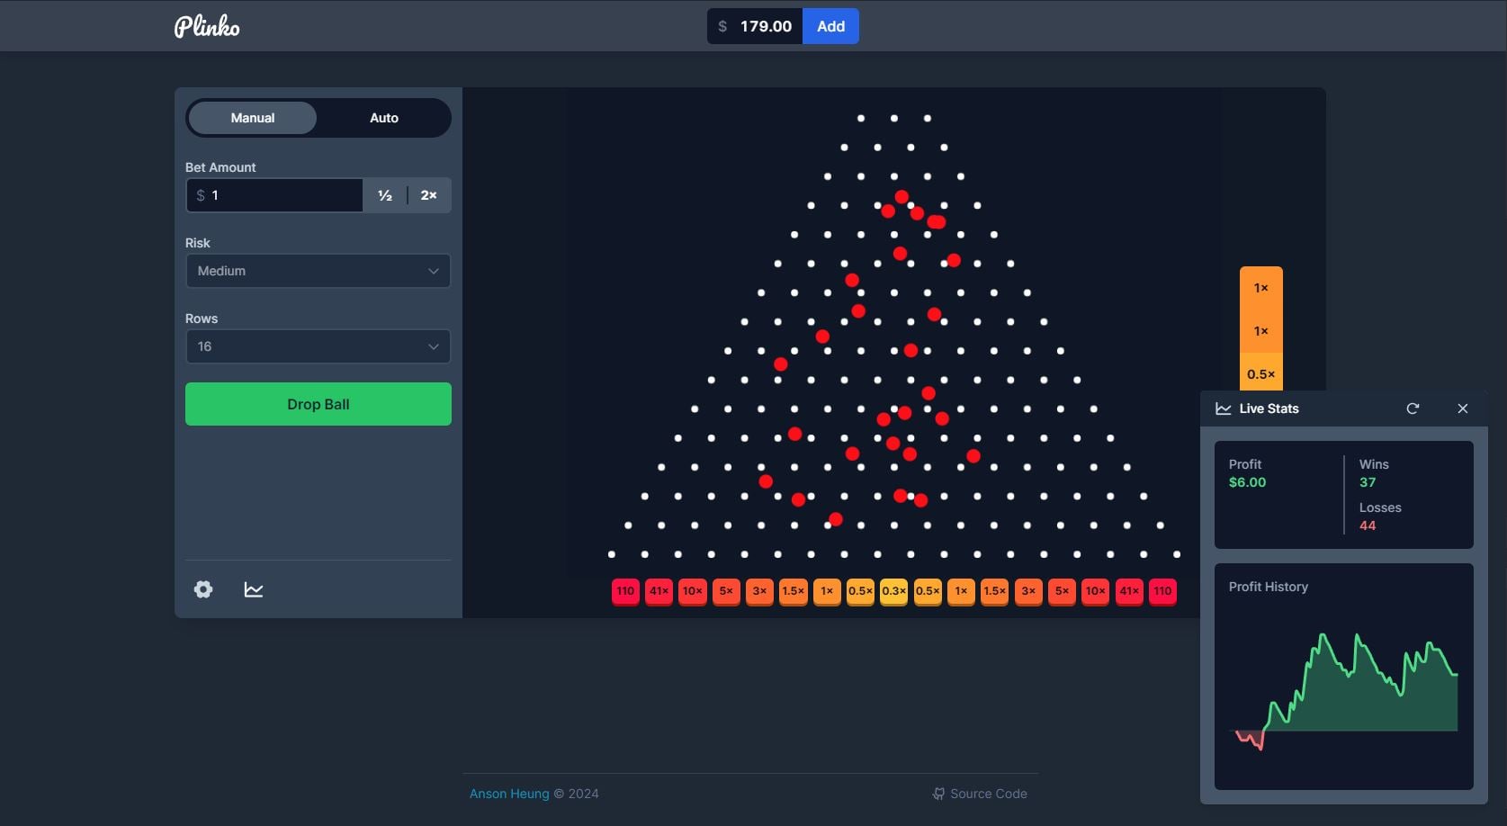
Task: Click the right 10× multiplier bin
Action: point(1096,591)
